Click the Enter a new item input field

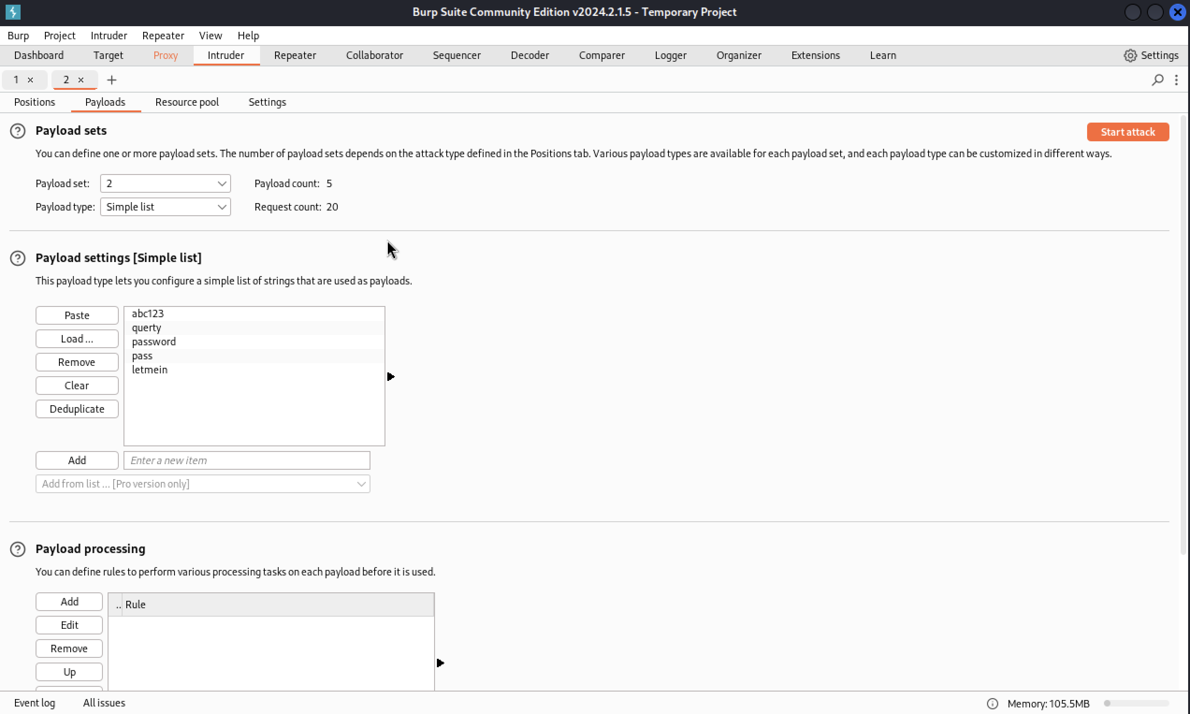click(247, 460)
